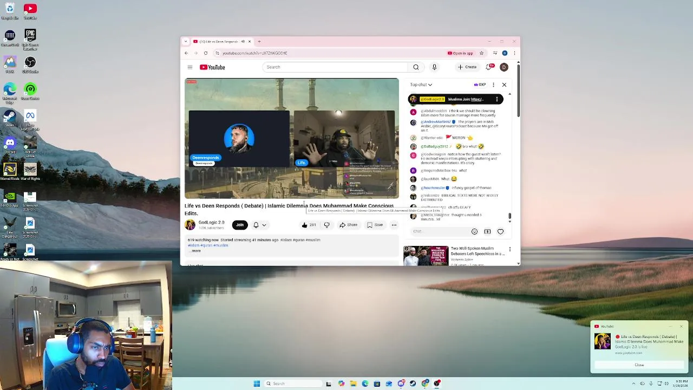Screen dimensions: 693x390
Task: Dislike the video with thumbs down
Action: point(326,225)
